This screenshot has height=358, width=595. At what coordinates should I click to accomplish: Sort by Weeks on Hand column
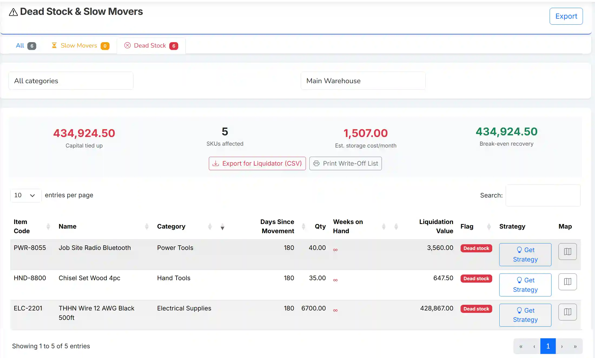tap(384, 226)
